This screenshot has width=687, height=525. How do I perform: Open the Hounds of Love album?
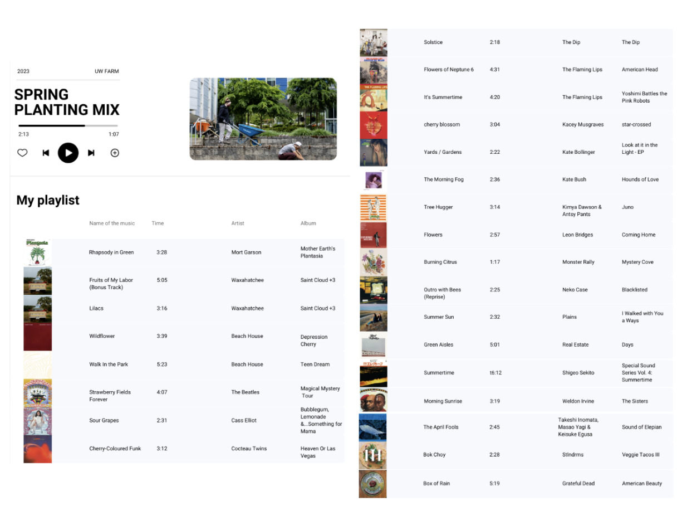click(x=640, y=179)
